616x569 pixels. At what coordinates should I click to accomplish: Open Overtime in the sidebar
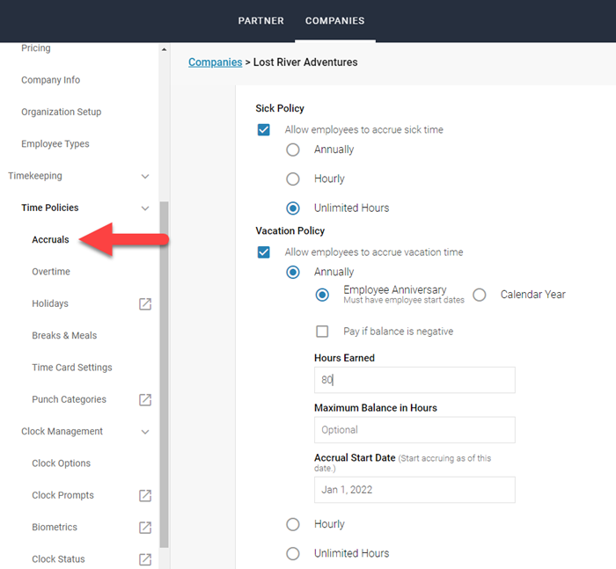(51, 272)
